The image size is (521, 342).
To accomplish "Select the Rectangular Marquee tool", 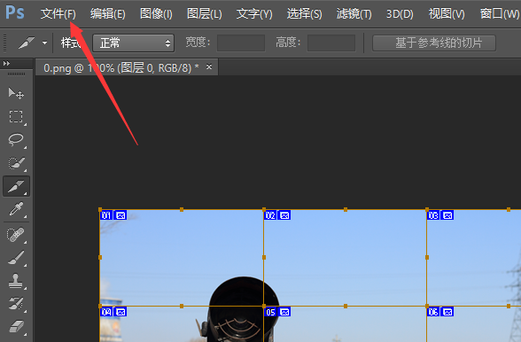I will tap(16, 117).
